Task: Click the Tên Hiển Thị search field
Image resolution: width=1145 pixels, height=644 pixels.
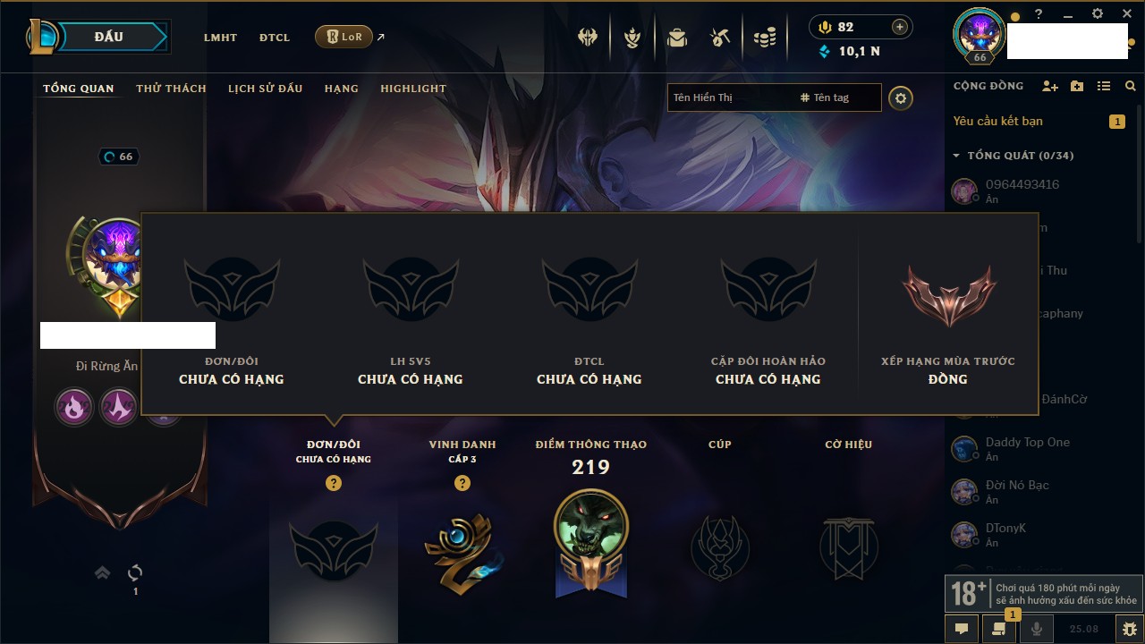Action: point(730,97)
